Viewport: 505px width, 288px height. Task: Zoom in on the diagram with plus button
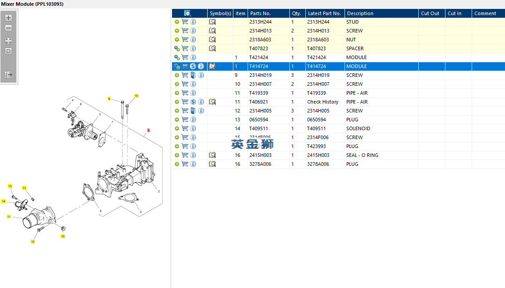8,18
